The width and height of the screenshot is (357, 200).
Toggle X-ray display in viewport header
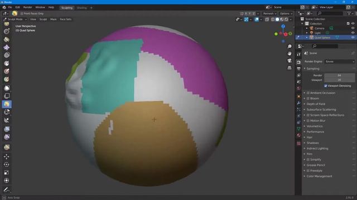(x=267, y=19)
